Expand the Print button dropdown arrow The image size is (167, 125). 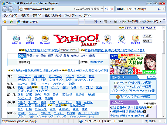(120, 22)
